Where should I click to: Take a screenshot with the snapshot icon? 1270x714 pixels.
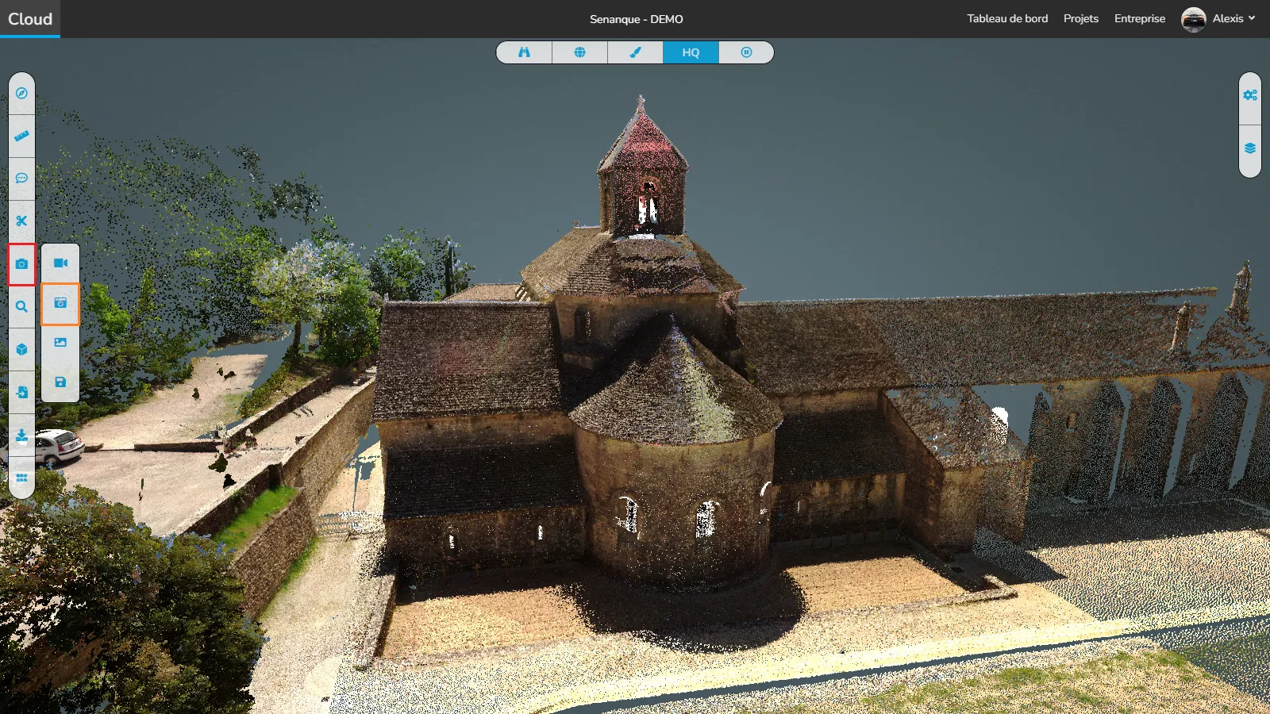click(x=60, y=303)
